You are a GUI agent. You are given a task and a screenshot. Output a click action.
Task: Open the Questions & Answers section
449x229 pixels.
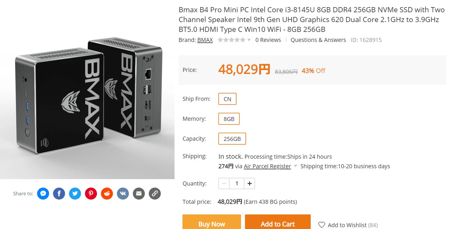(x=318, y=40)
